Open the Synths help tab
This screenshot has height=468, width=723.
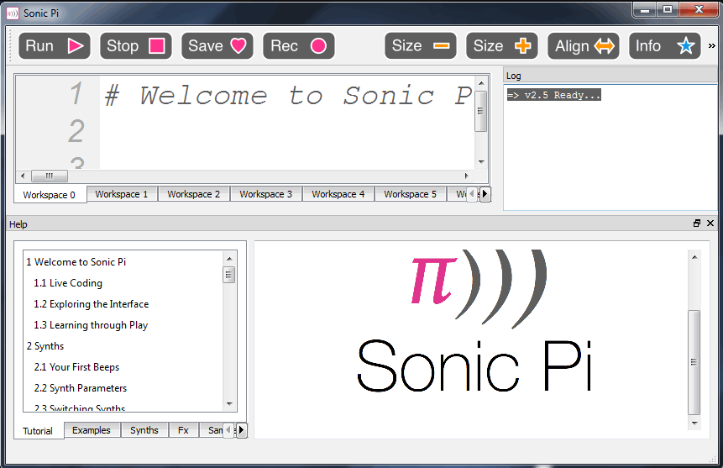[x=144, y=430]
